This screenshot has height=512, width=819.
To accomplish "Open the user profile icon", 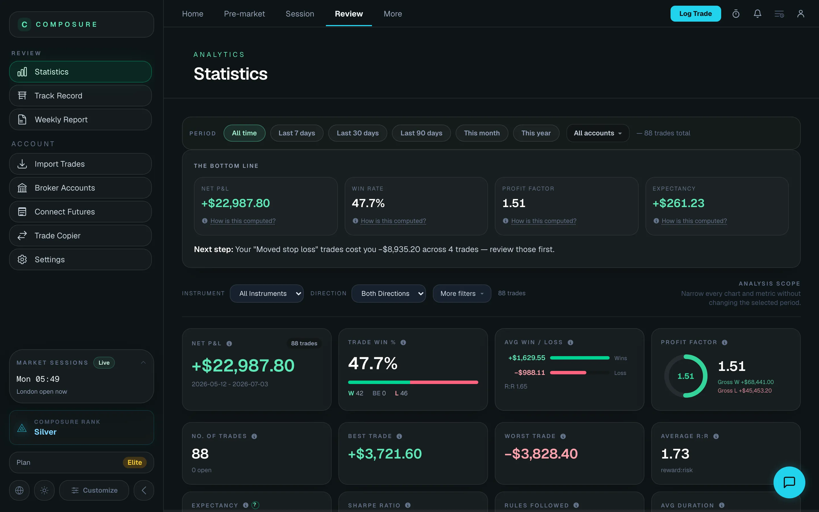I will click(801, 14).
